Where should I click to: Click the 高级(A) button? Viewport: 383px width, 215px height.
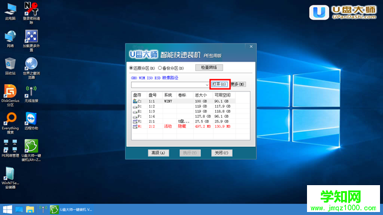[158, 153]
